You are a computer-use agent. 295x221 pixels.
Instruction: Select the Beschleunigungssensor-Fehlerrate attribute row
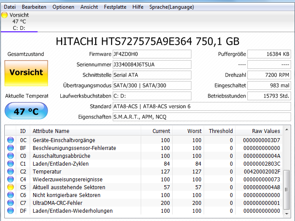(x=144, y=148)
